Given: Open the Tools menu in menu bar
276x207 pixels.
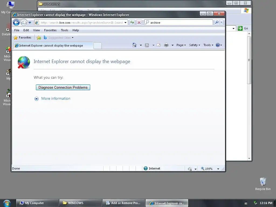Looking at the screenshot, I should click(64, 30).
